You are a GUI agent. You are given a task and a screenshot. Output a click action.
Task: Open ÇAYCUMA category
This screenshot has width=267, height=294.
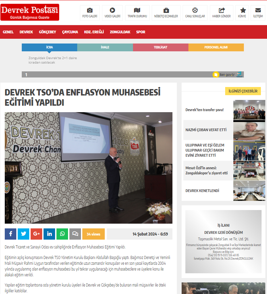(x=70, y=32)
